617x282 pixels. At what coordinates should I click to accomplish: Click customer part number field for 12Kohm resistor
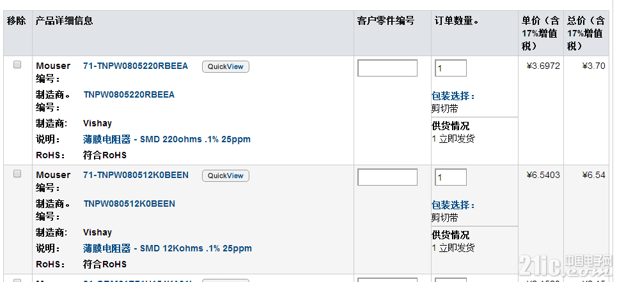pyautogui.click(x=387, y=177)
